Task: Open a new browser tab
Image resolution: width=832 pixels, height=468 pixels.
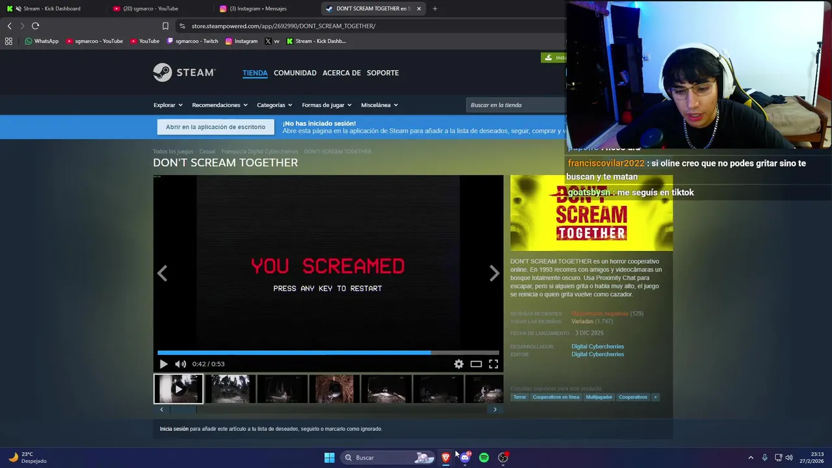Action: coord(435,8)
